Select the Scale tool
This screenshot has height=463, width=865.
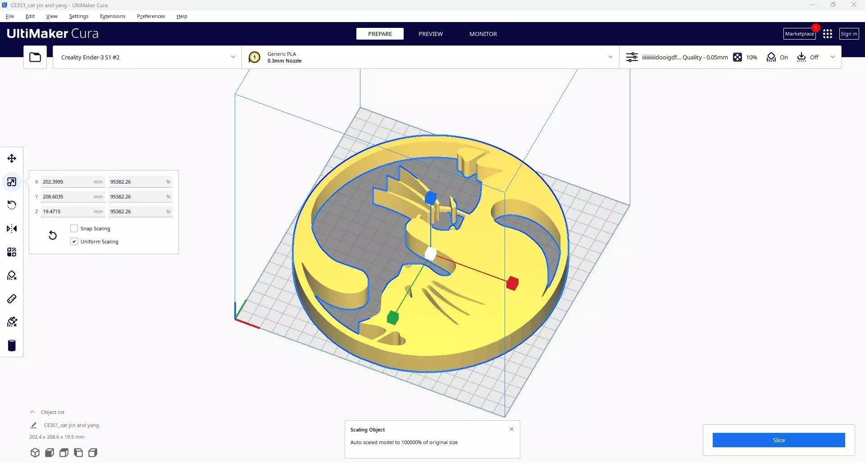[12, 182]
